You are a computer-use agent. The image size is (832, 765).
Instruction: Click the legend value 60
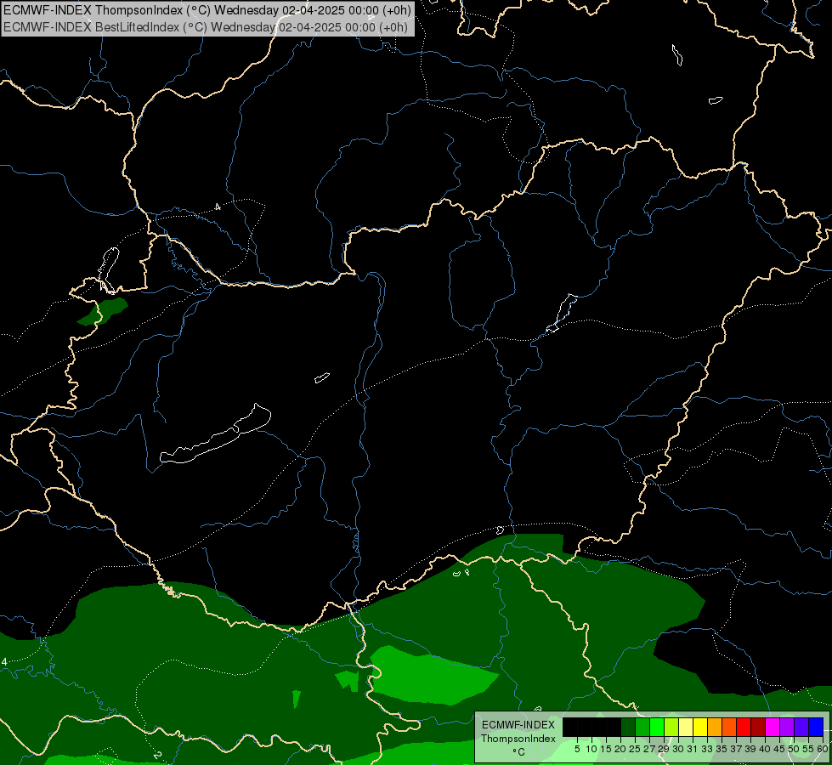[823, 749]
